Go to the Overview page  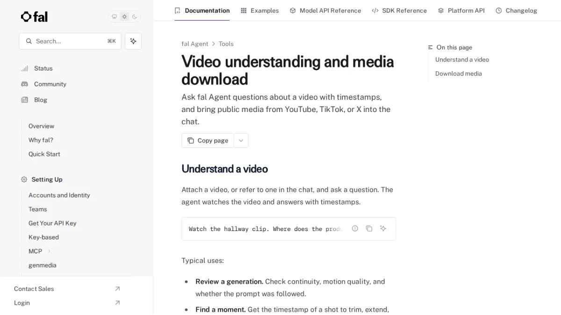click(41, 126)
